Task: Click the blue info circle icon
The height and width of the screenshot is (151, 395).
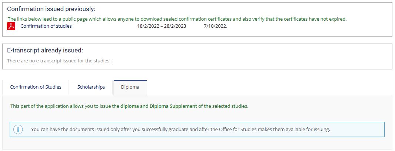Action: 18,130
